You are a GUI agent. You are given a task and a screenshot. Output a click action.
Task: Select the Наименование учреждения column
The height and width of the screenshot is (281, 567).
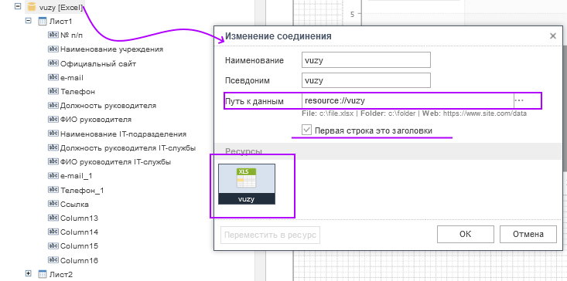(111, 49)
